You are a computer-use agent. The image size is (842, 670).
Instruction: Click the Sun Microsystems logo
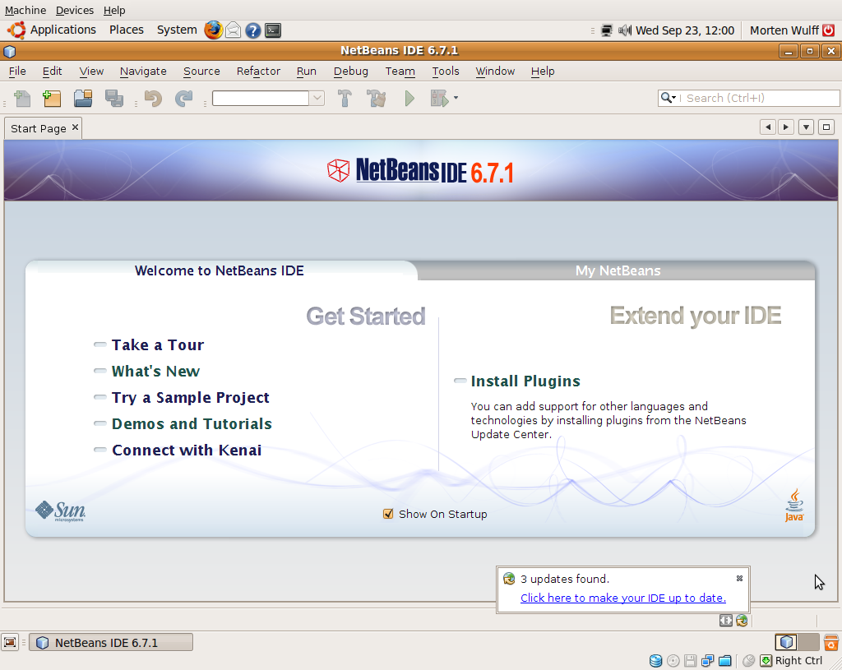60,511
